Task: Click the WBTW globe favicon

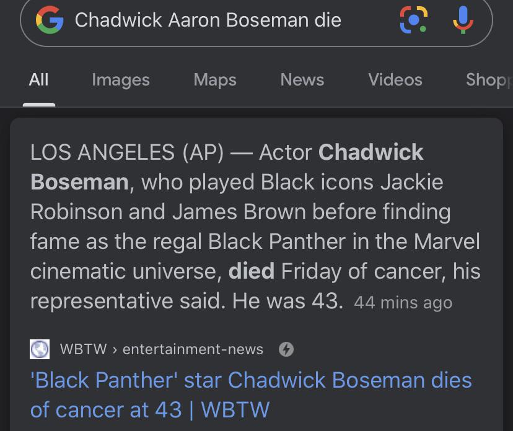Action: [40, 349]
